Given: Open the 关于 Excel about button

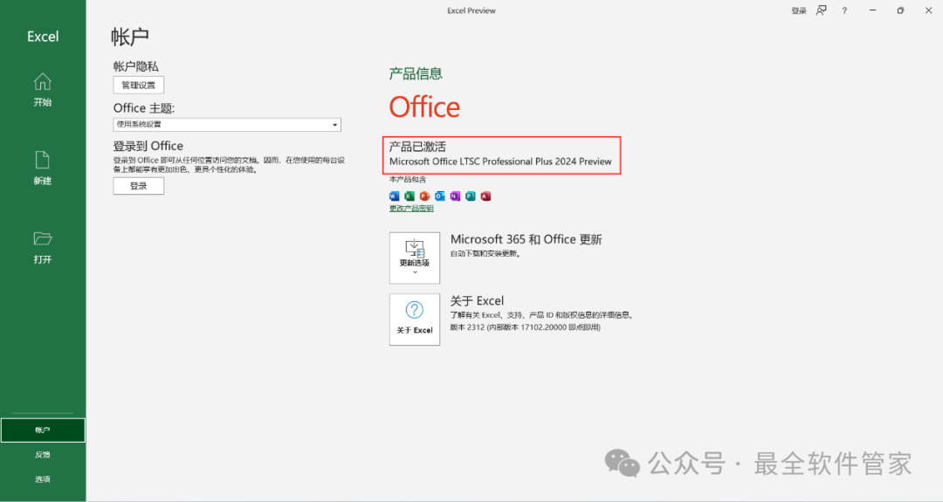Looking at the screenshot, I should coord(415,320).
